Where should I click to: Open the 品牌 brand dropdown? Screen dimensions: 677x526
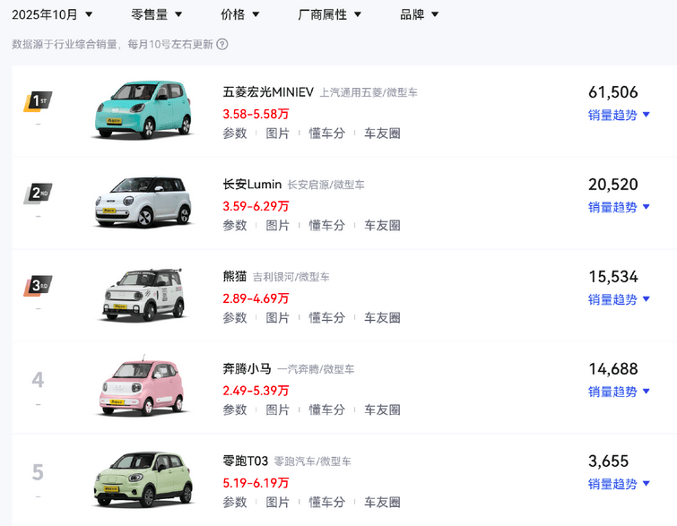tap(420, 14)
